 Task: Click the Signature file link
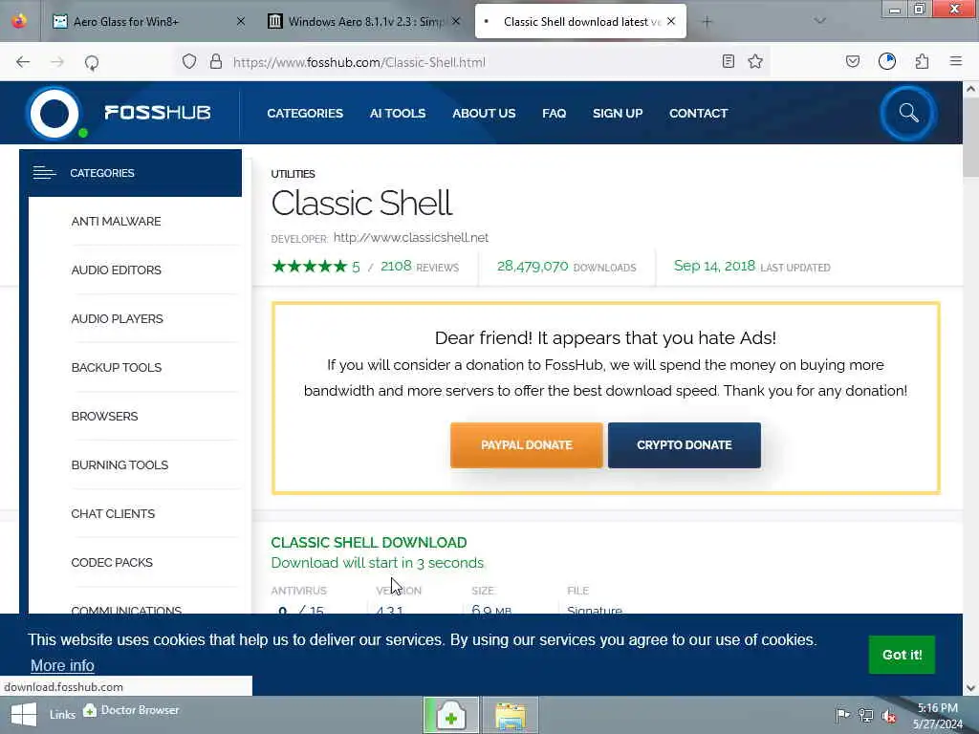click(595, 610)
